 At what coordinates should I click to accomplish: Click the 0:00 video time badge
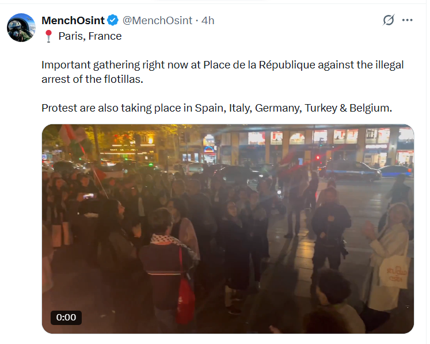[66, 317]
